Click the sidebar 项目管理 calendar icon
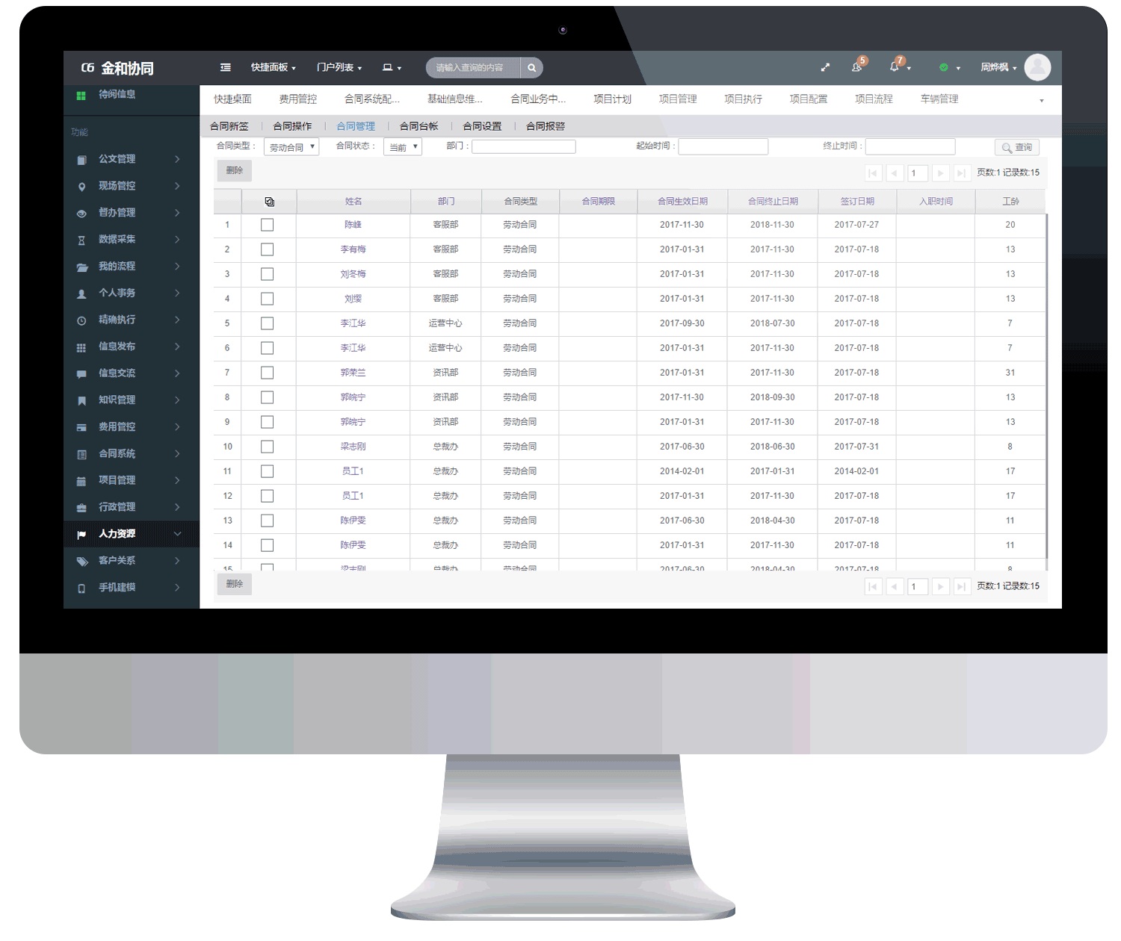 (x=81, y=481)
